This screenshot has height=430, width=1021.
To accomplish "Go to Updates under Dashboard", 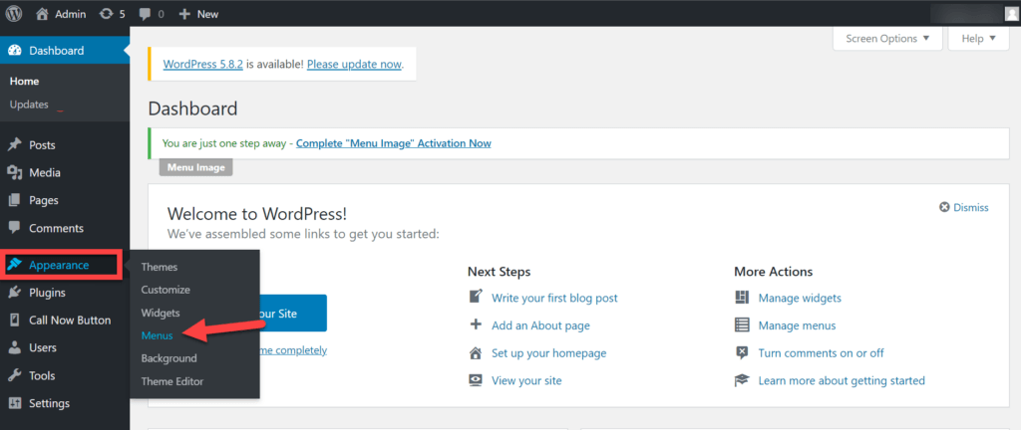I will tap(29, 105).
